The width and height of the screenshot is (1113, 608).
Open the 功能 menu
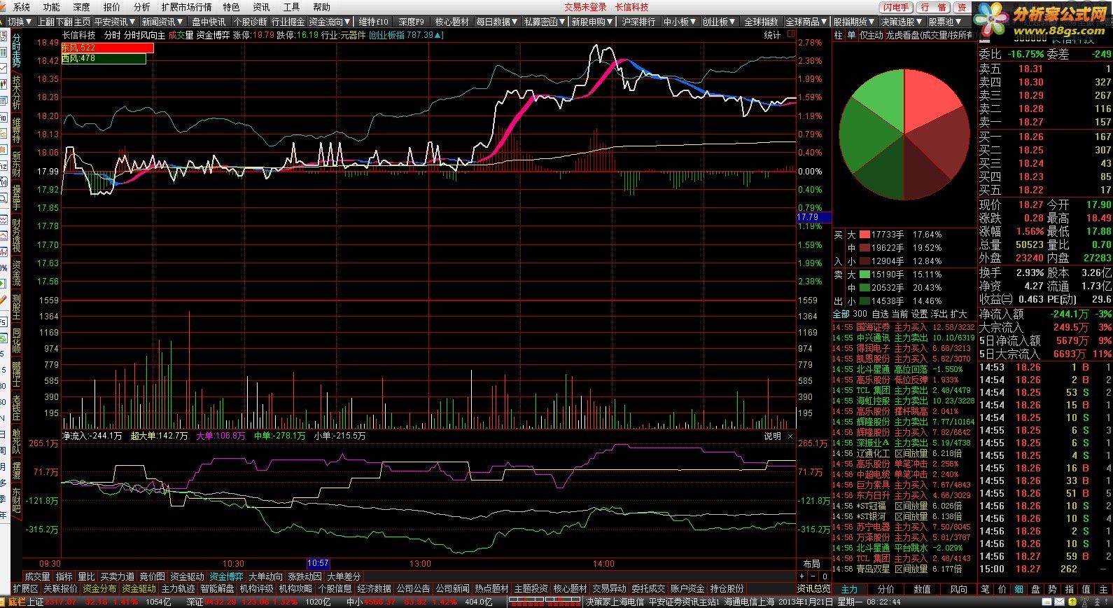tap(51, 7)
